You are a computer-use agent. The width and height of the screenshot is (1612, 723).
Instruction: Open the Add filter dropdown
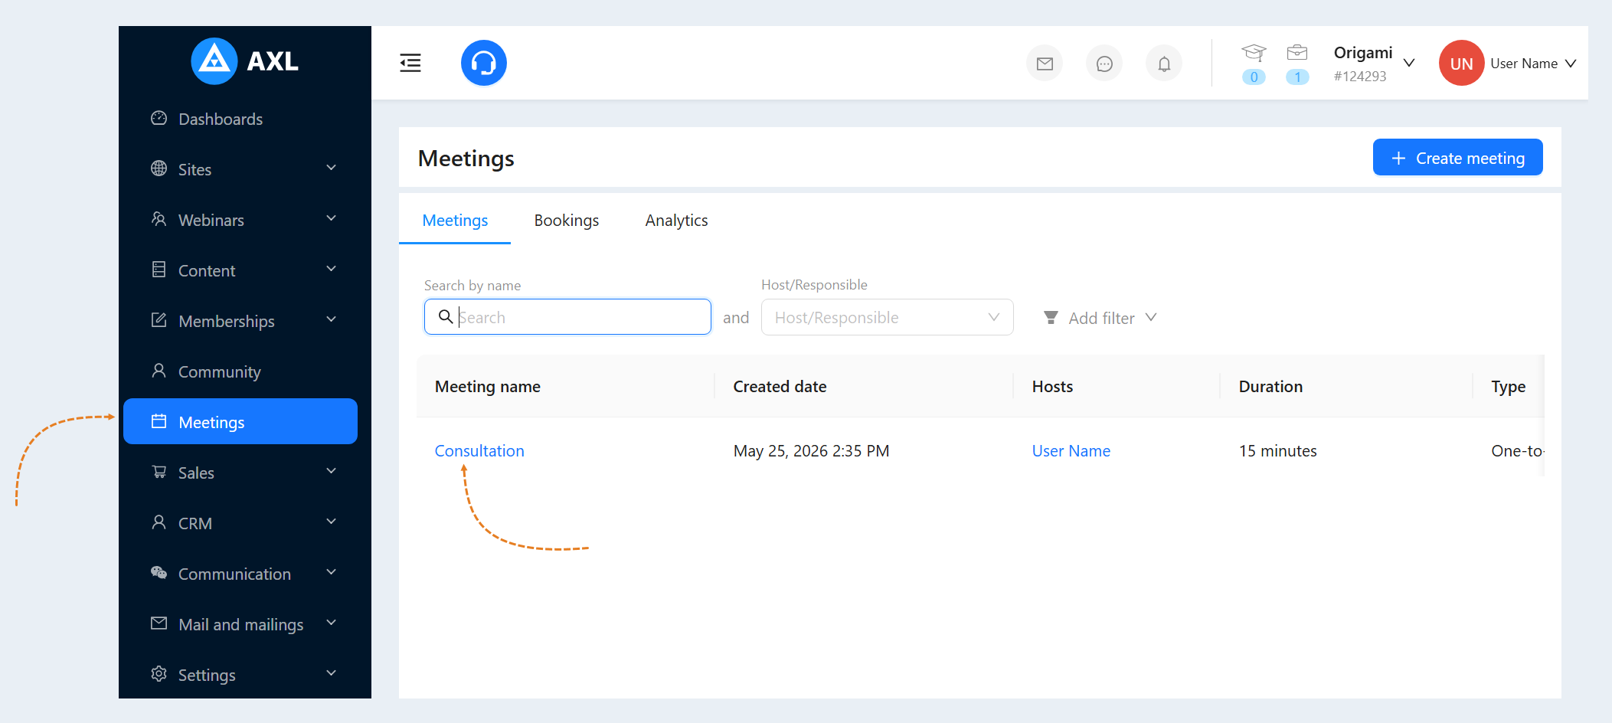tap(1100, 318)
